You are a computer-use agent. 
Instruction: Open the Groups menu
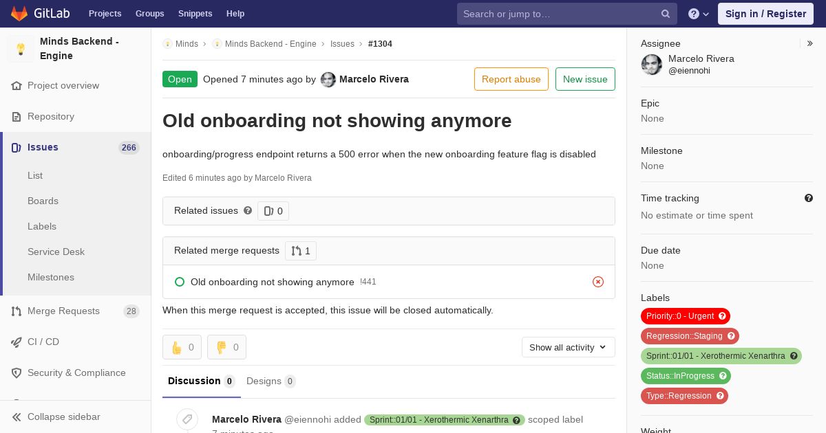tap(150, 14)
